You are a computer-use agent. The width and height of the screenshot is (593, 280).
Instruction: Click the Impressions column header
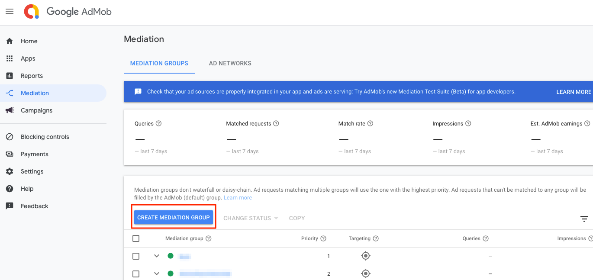pyautogui.click(x=571, y=238)
